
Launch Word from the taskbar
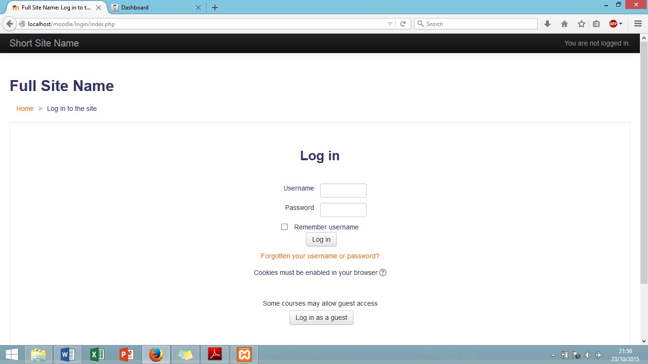pyautogui.click(x=68, y=355)
